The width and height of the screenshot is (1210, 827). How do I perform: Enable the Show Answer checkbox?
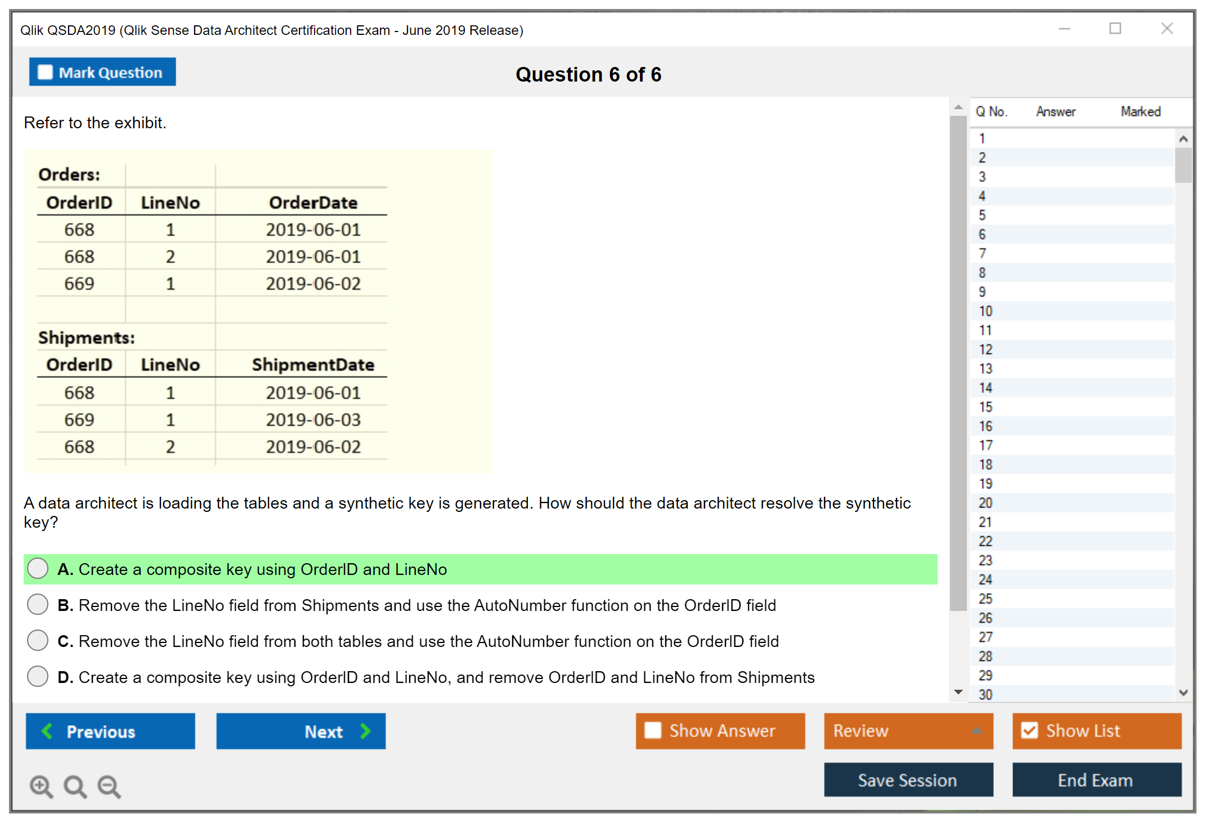point(653,730)
